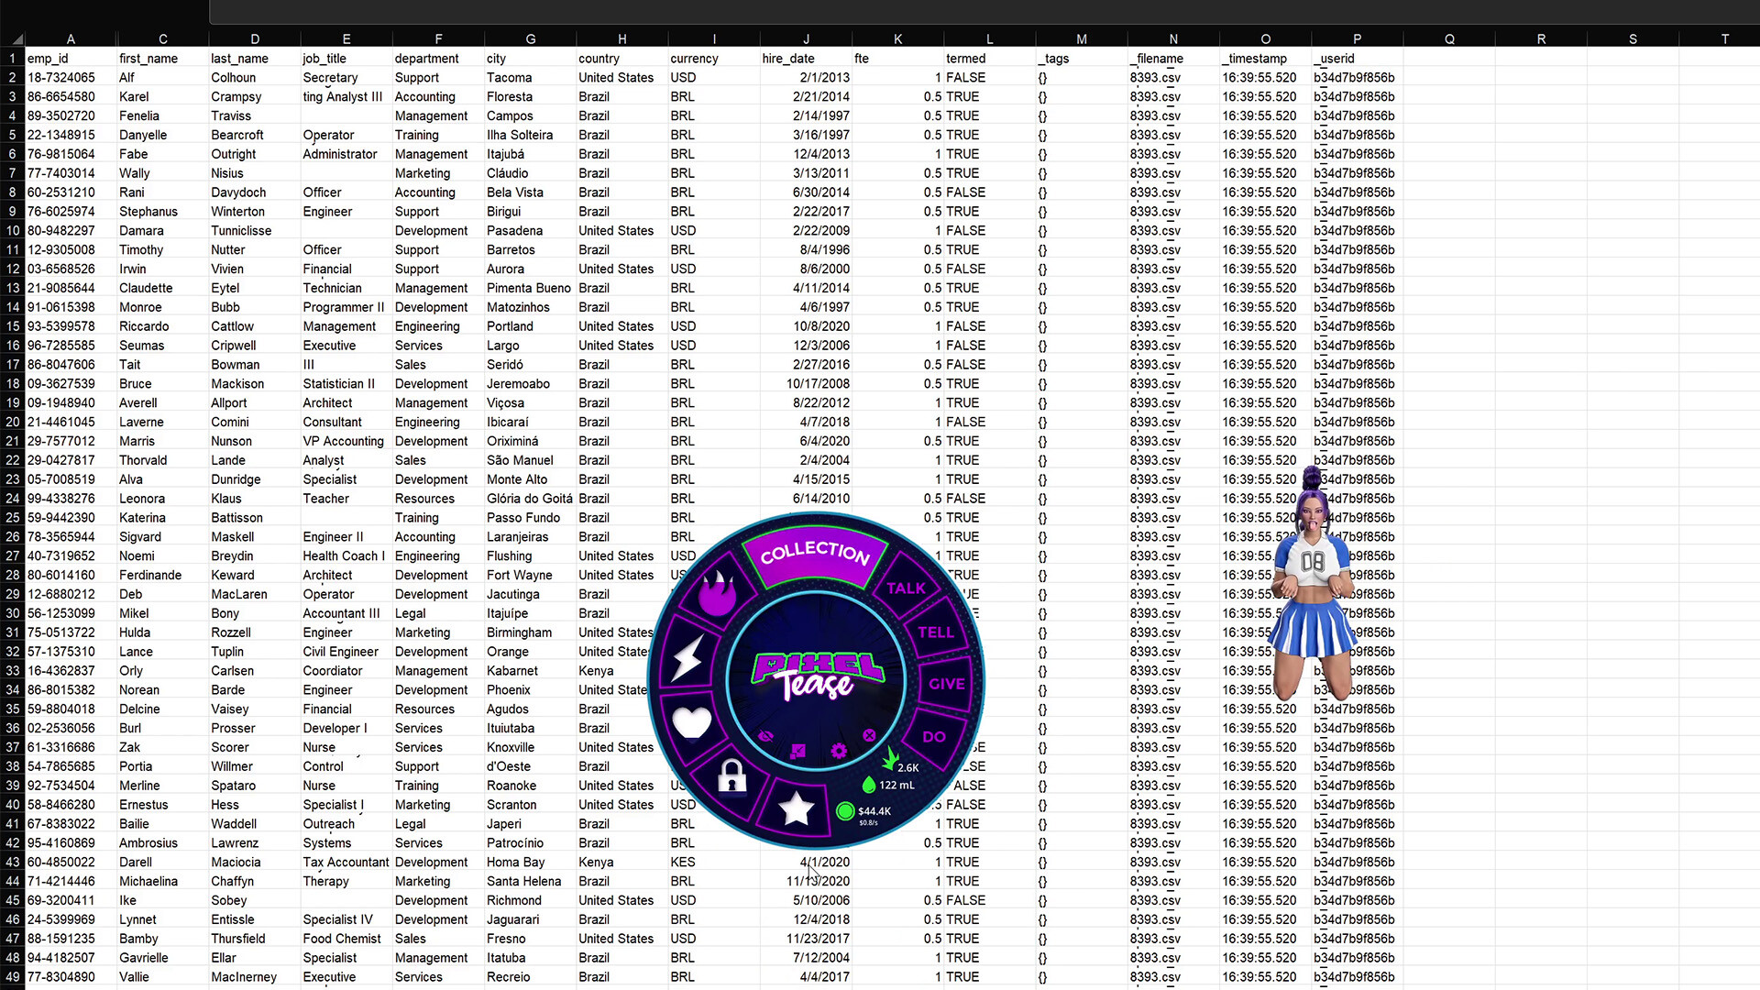Select the city cell Jeremoabo
This screenshot has height=990, width=1760.
(x=530, y=383)
